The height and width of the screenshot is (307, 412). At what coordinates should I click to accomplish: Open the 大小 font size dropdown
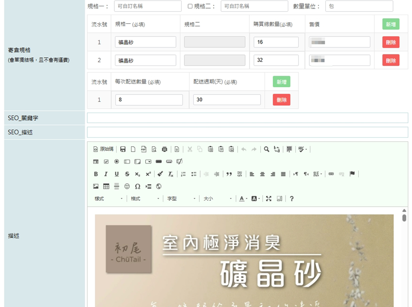point(218,199)
